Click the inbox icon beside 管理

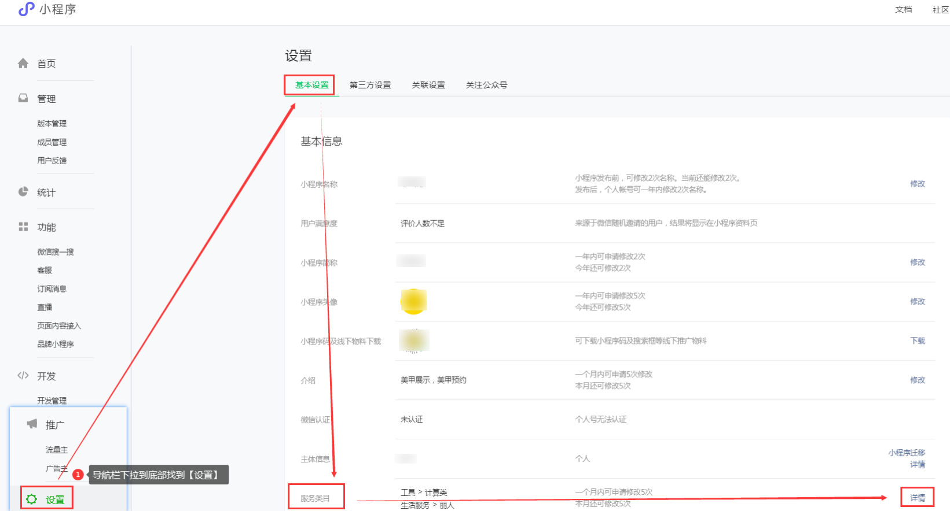(23, 98)
